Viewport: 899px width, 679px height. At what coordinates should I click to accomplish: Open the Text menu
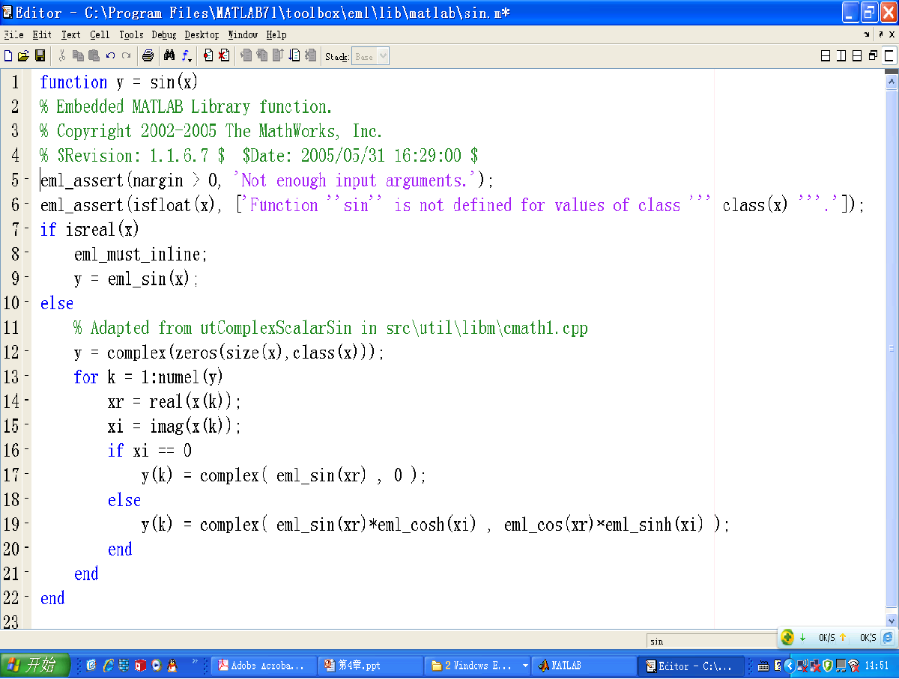click(71, 34)
